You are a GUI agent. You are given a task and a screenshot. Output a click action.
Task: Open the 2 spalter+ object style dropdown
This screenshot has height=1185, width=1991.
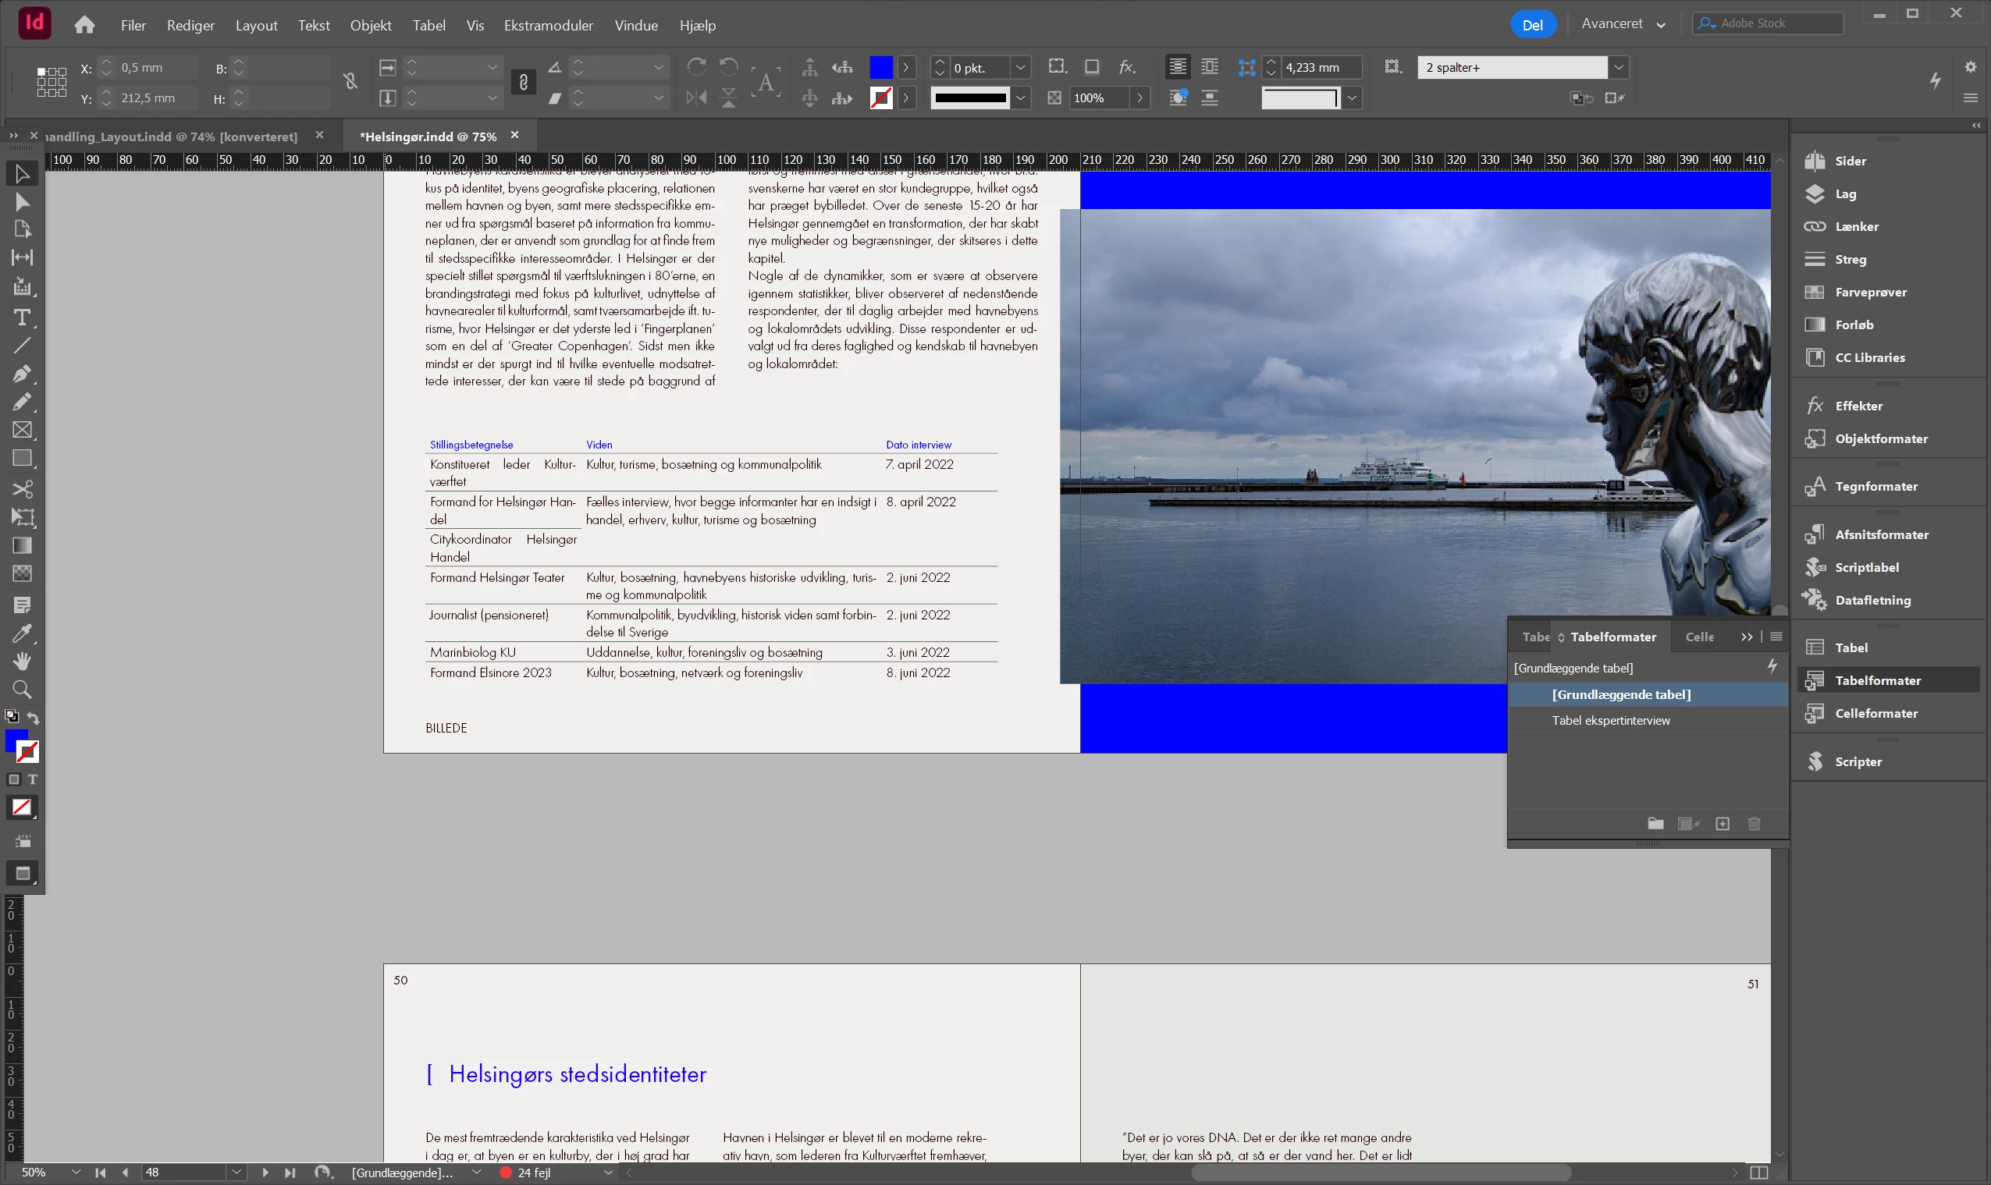click(x=1618, y=67)
